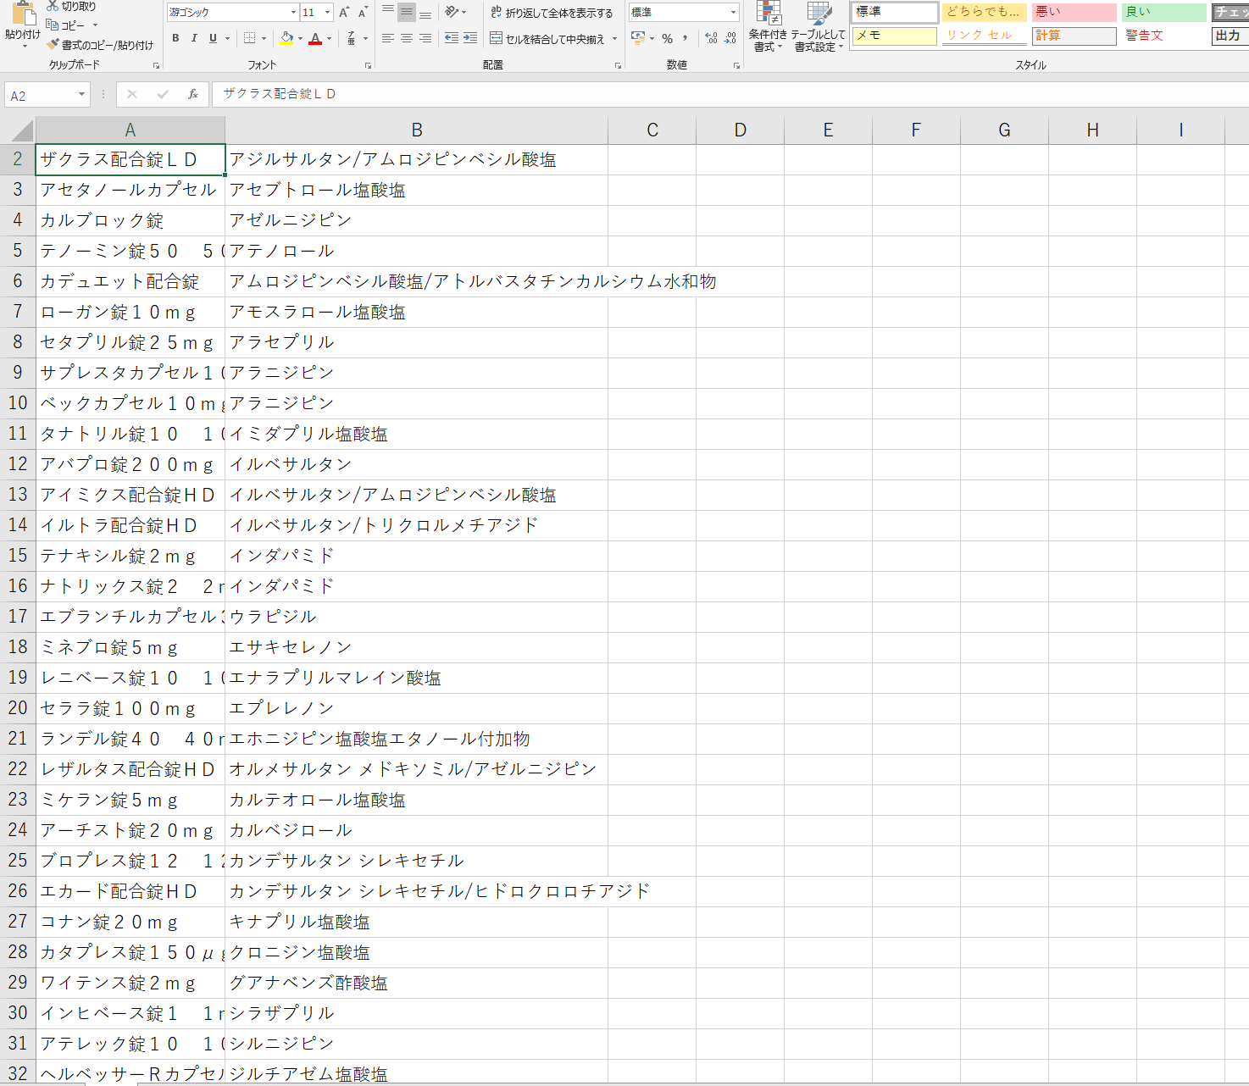Click the formula bar confirm checkmark icon
This screenshot has height=1086, width=1249.
pos(163,94)
